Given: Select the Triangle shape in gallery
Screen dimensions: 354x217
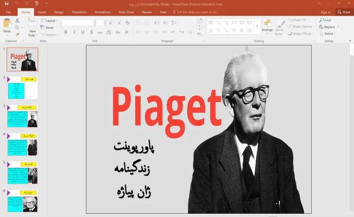Looking at the screenshot, I should pos(211,30).
